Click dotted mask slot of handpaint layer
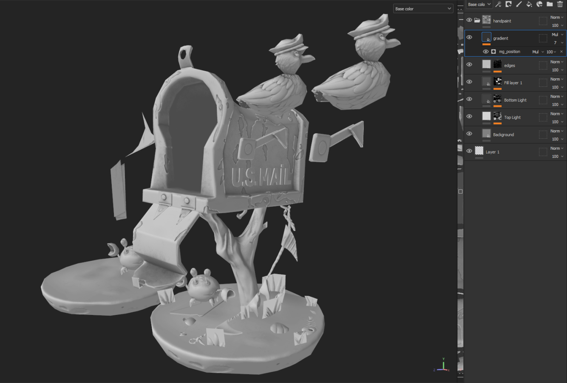Viewport: 567px width, 383px height. click(x=543, y=21)
